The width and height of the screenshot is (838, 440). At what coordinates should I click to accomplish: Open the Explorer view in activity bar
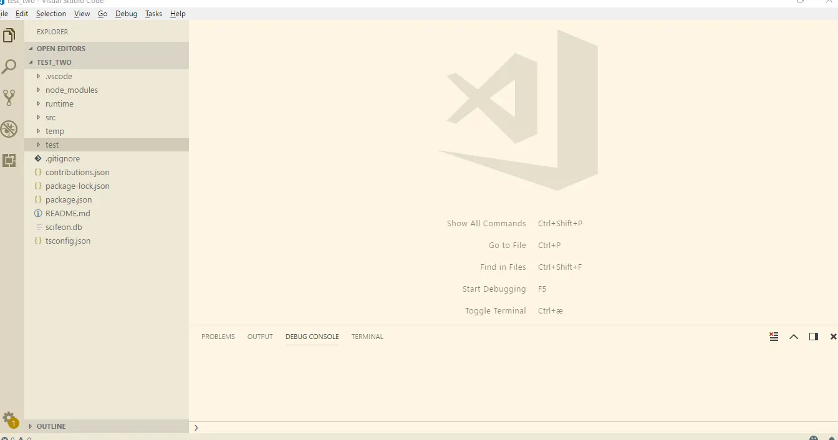tap(9, 36)
